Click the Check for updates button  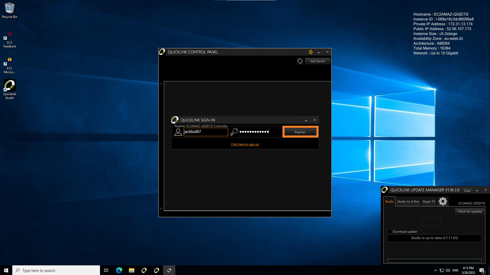[x=470, y=211]
